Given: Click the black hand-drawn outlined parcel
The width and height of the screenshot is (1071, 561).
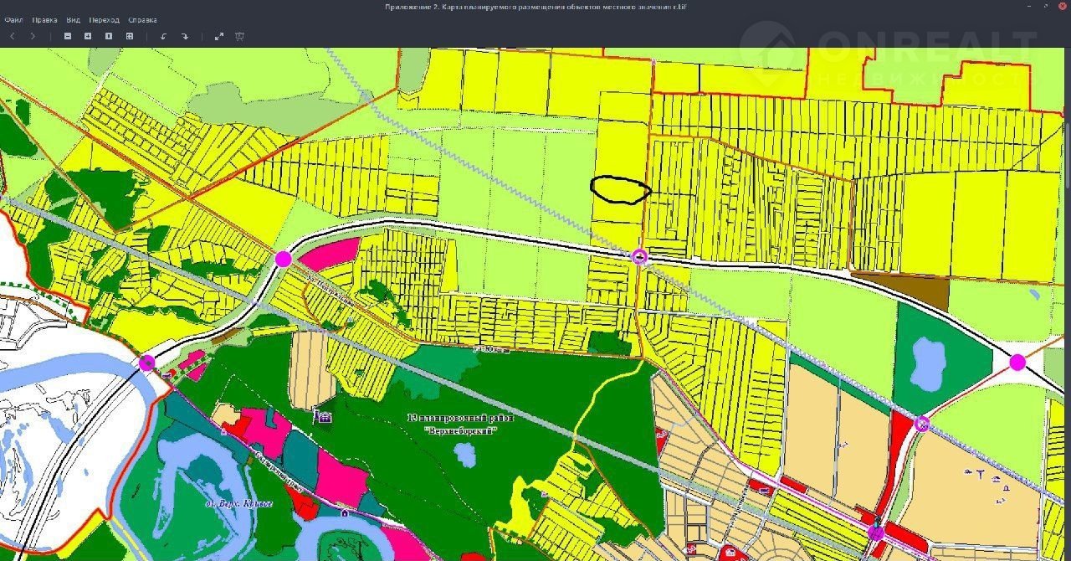Looking at the screenshot, I should (620, 190).
